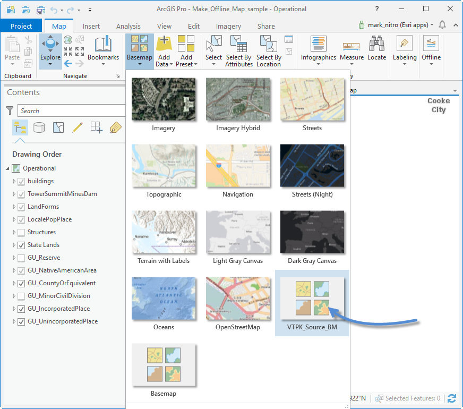The width and height of the screenshot is (463, 409).
Task: Expand the buildings layer
Action: point(14,181)
